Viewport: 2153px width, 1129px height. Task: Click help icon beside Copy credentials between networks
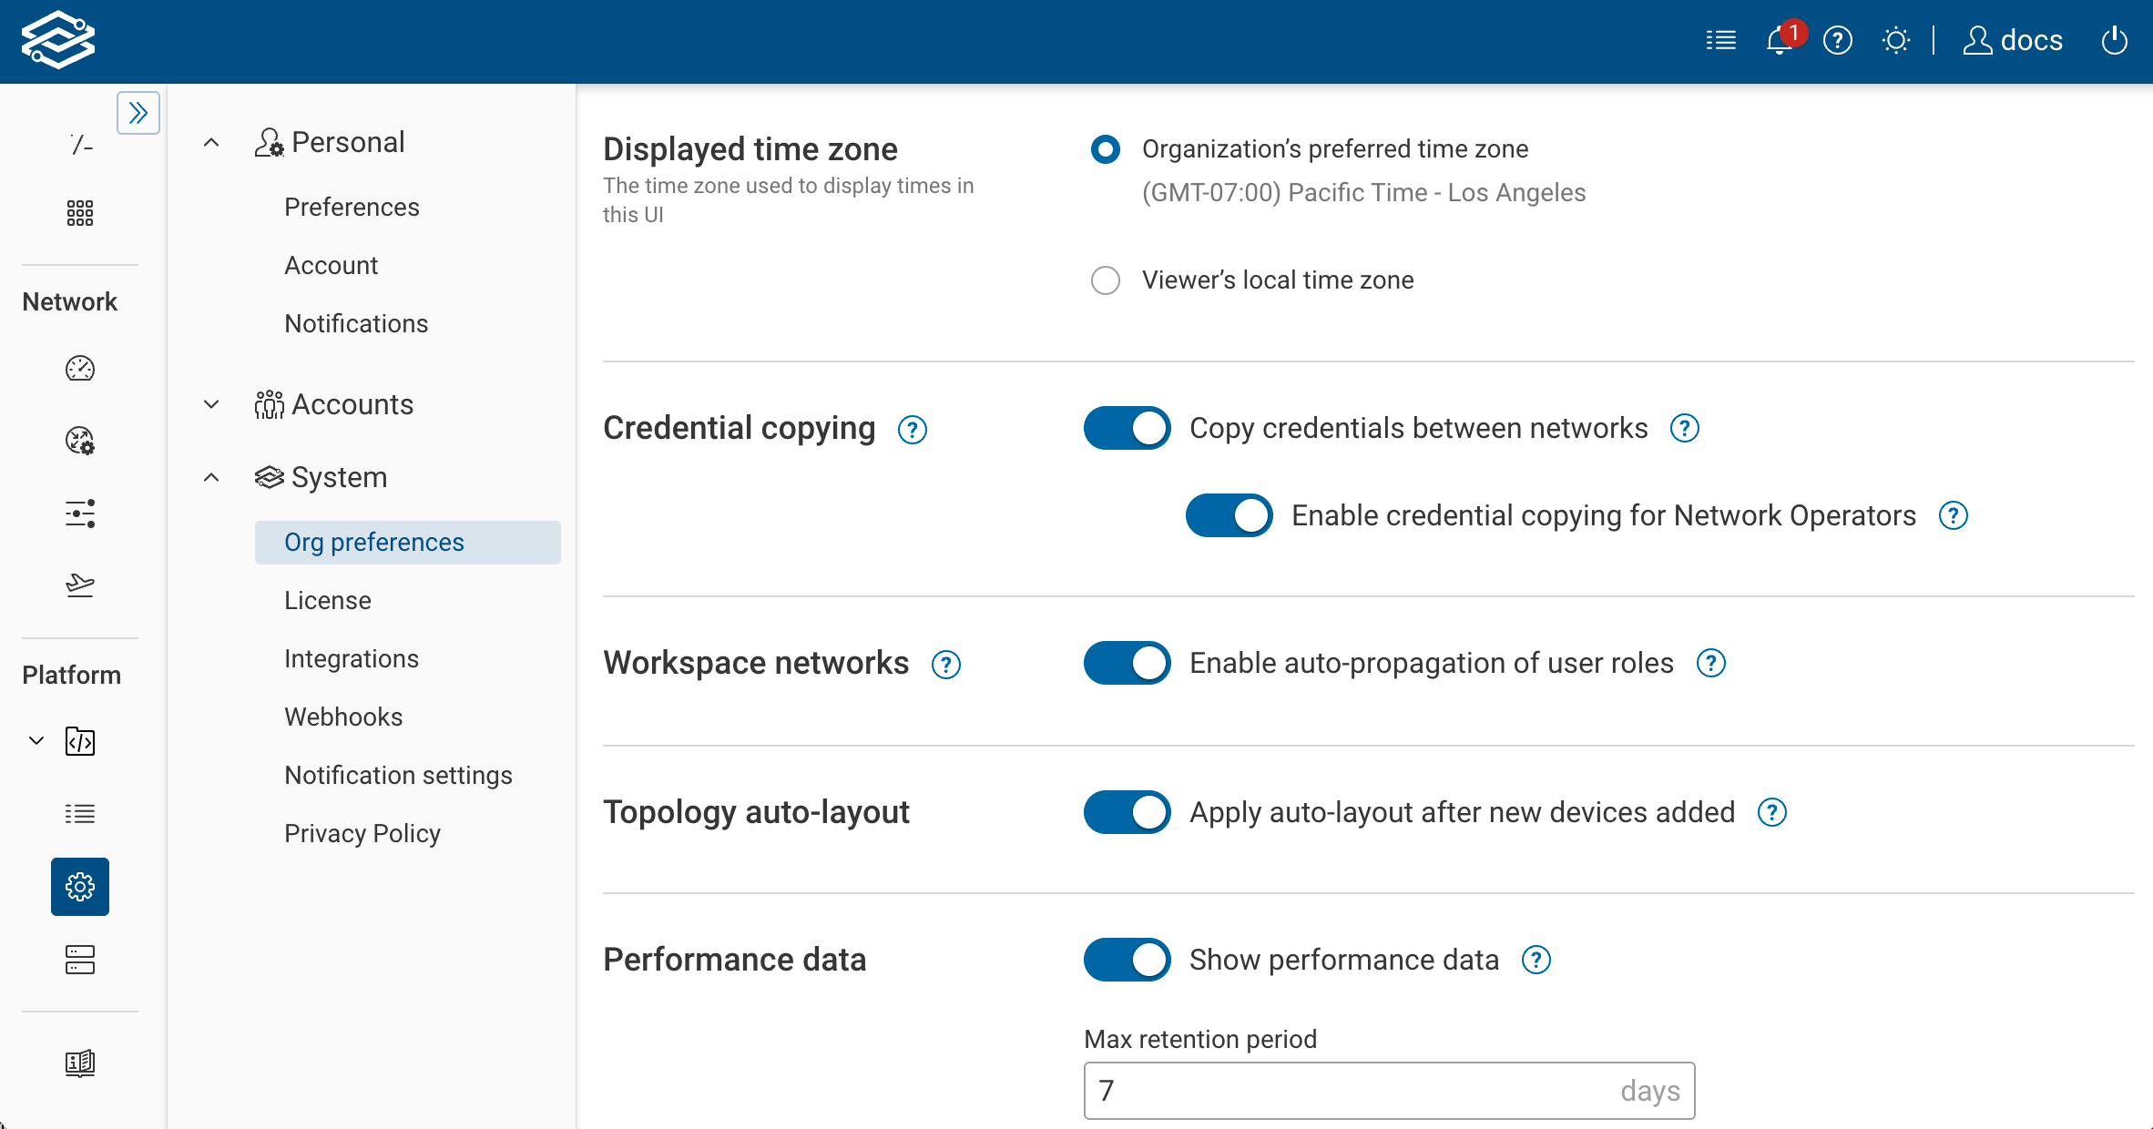point(1685,428)
